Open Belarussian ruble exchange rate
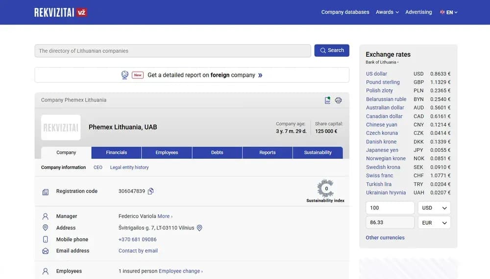The height and width of the screenshot is (279, 490). pos(386,99)
